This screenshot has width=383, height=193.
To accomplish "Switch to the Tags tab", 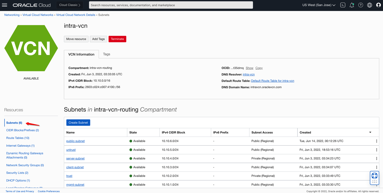I will (x=107, y=54).
